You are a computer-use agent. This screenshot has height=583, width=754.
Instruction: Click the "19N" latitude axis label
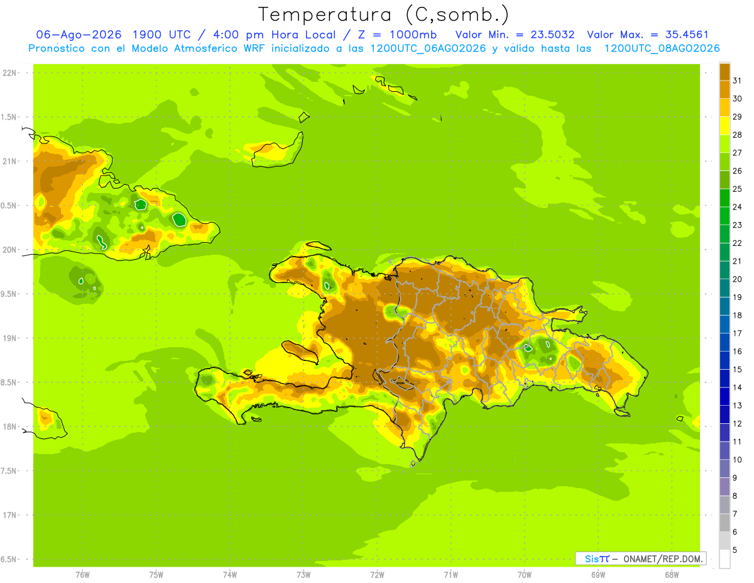tap(9, 338)
